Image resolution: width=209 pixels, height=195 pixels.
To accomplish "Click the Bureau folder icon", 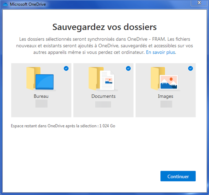I will coord(41,79).
